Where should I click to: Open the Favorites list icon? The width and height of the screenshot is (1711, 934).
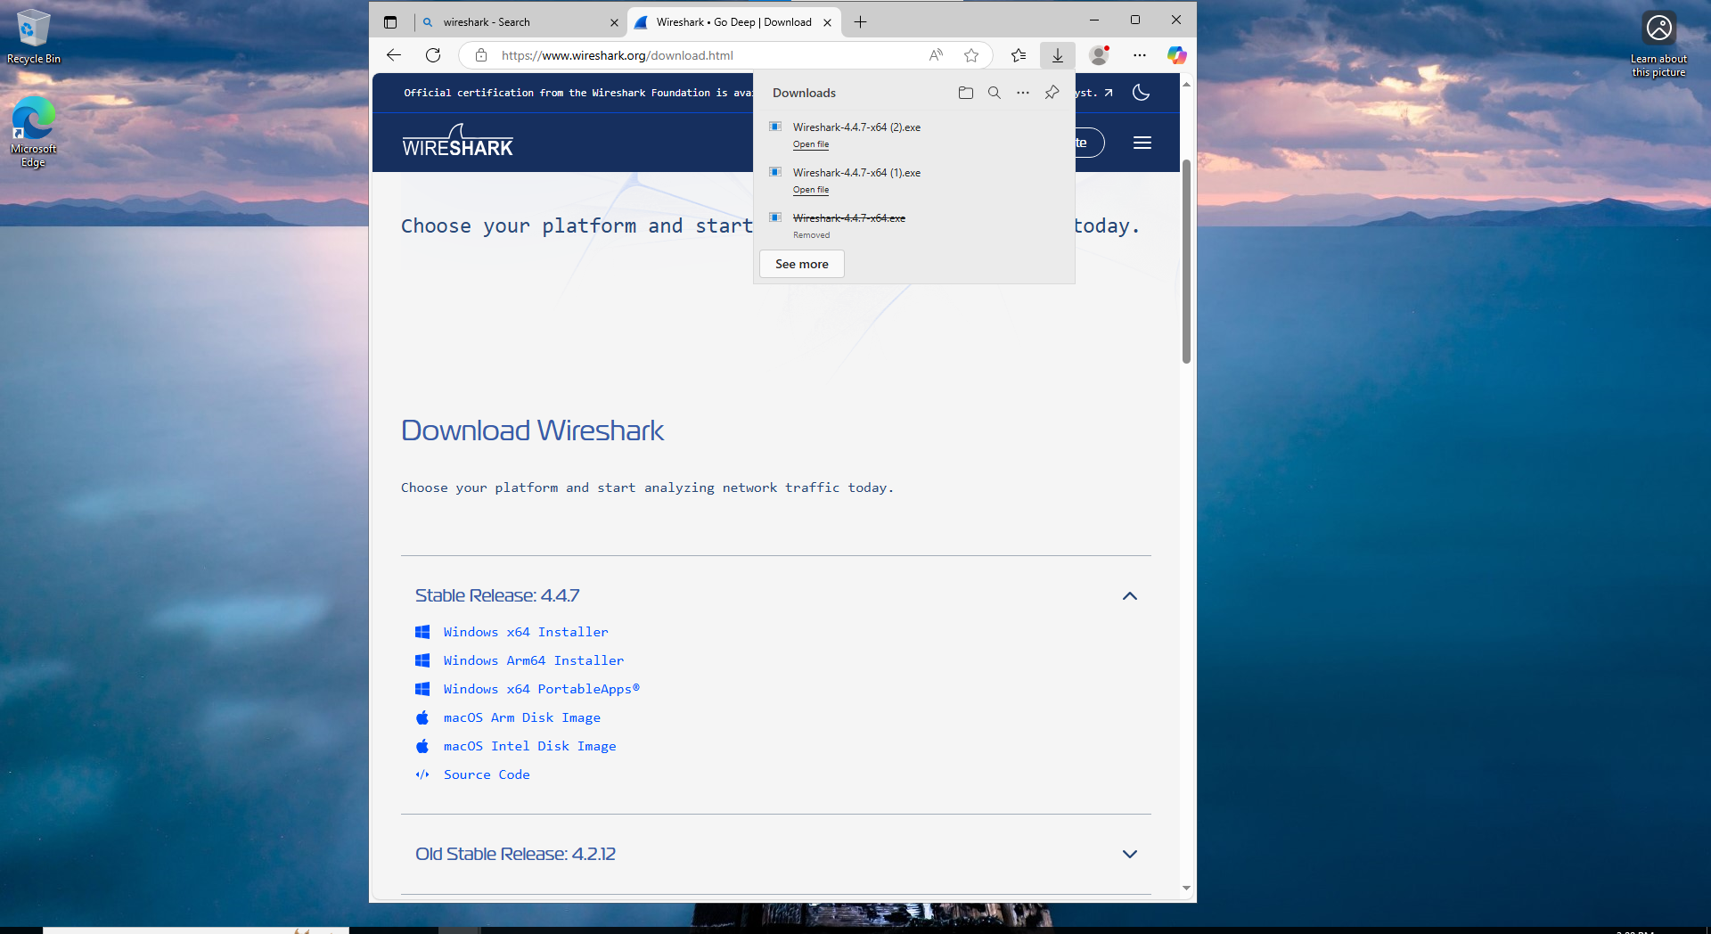[1019, 55]
